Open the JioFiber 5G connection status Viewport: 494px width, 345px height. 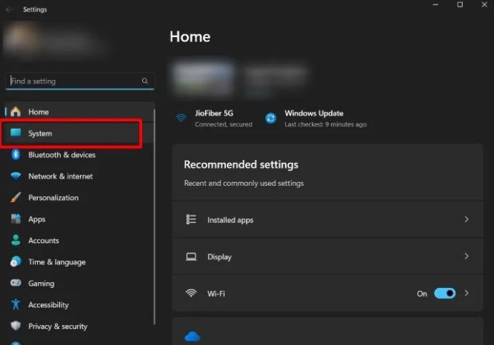point(214,118)
